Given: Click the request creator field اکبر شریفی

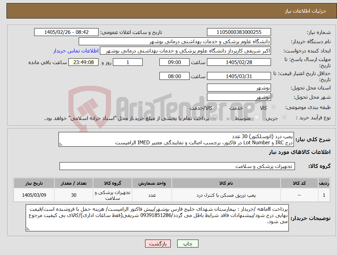Looking at the screenshot, I should (185, 51).
